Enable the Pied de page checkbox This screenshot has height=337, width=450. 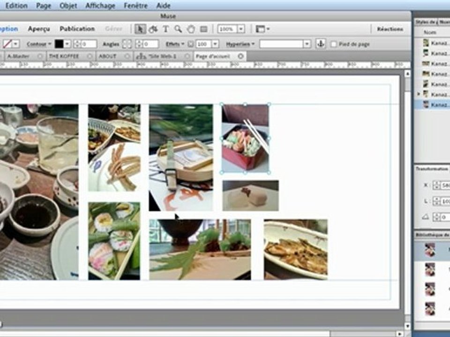tap(333, 44)
